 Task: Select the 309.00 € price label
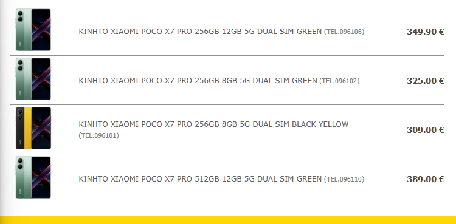[426, 130]
